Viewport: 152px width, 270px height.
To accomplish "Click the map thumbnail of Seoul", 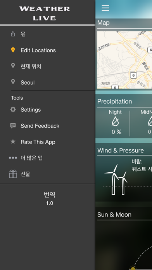I will [x=124, y=60].
